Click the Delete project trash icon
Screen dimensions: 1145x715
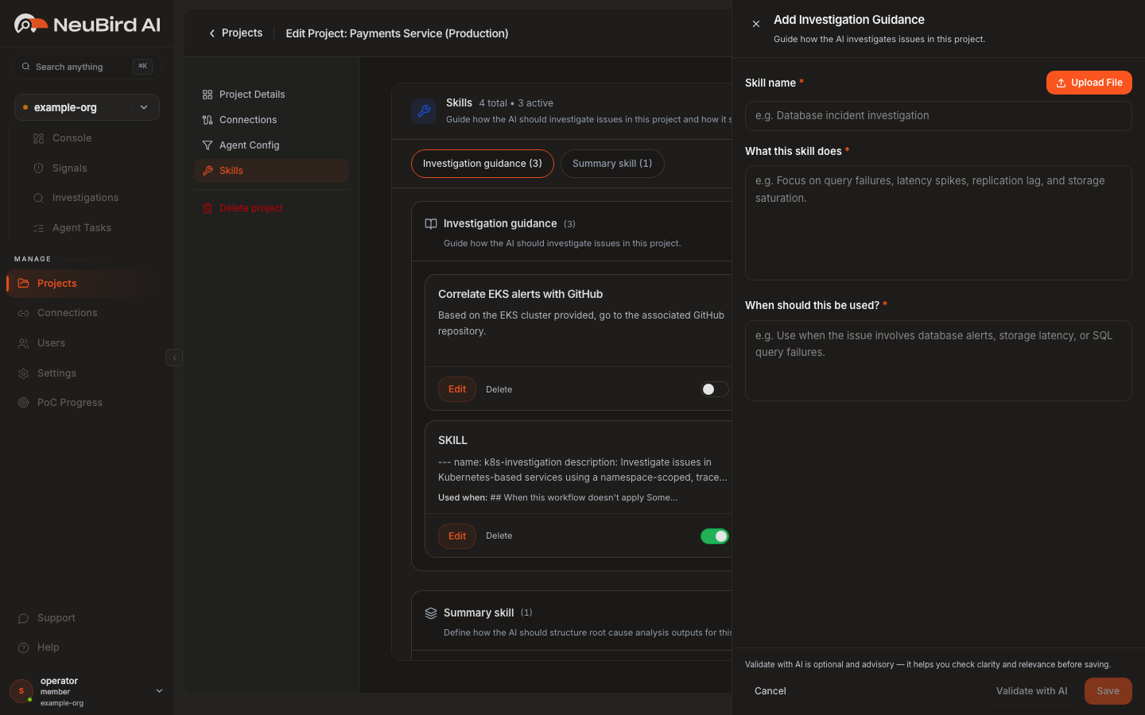click(208, 208)
